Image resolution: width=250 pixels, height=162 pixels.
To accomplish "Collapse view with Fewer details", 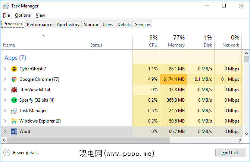I will tap(22, 153).
